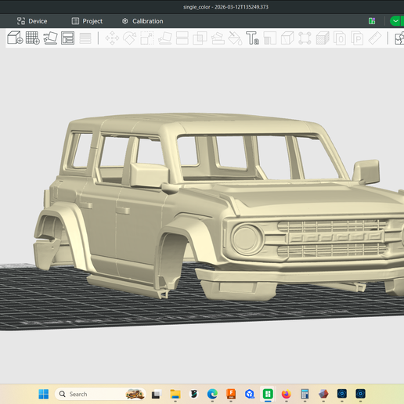This screenshot has height=404, width=404.
Task: Click the taskbar Search box
Action: (100, 394)
